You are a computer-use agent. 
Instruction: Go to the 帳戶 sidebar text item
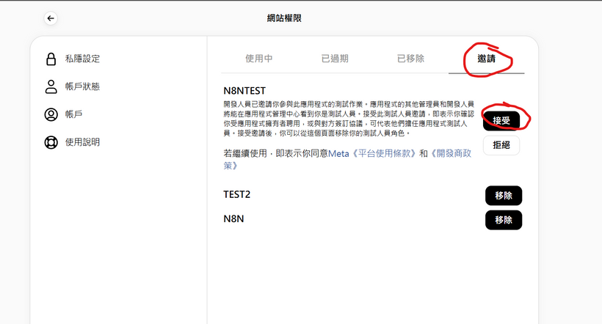[73, 114]
